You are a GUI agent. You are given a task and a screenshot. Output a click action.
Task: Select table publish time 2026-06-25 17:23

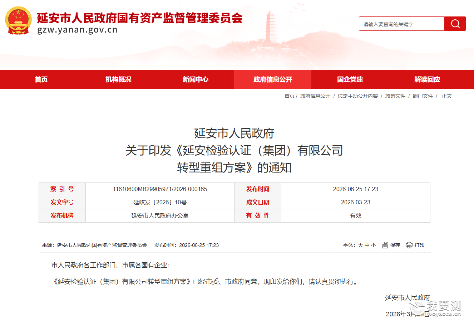point(355,189)
